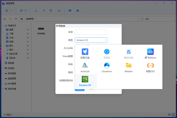Viewport: 177px width, 118px height.
Task: Click the scissors cut icon
Action: [x=36, y=10]
